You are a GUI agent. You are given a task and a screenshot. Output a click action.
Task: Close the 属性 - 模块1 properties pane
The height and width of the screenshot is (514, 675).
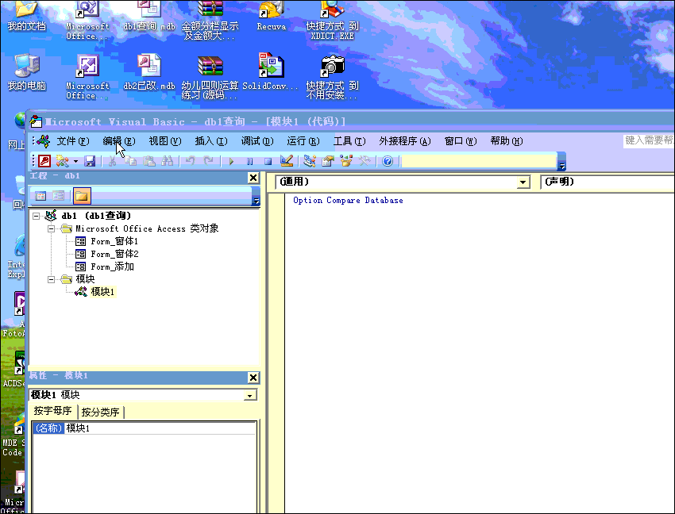(253, 378)
